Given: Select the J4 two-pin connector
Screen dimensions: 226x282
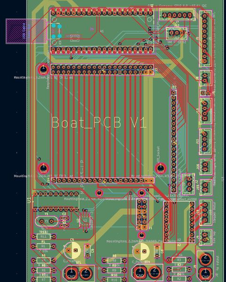Looking at the screenshot, I should 206,237.
